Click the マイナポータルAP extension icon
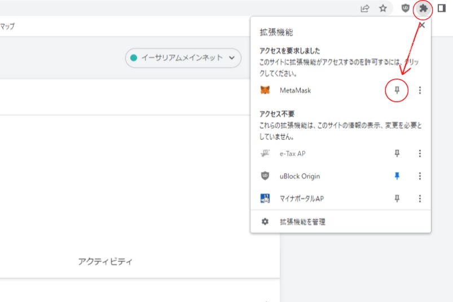The image size is (453, 302). [x=265, y=199]
